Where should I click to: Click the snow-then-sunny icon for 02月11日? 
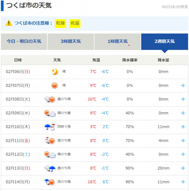(x=50, y=141)
